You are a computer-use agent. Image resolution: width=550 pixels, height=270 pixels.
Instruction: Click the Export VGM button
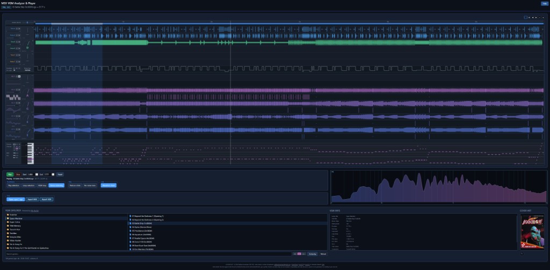tap(46, 199)
